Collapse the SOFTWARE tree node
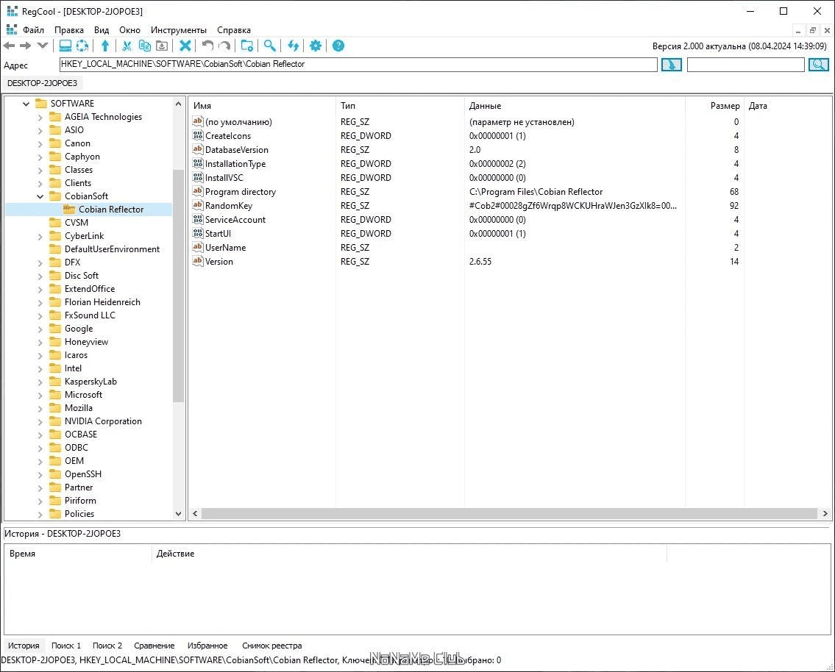This screenshot has width=835, height=672. coord(26,104)
